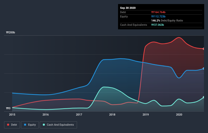
Task: Click the teal Cash And Equivalents dot
Action: [x=44, y=125]
